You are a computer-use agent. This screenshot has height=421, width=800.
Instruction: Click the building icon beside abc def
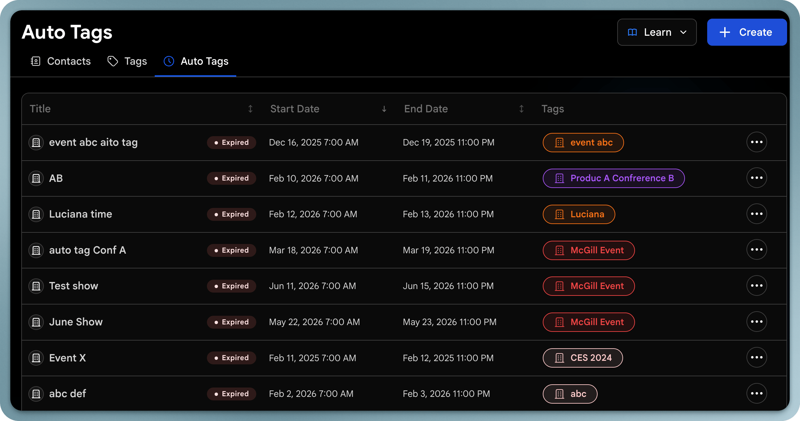[36, 394]
